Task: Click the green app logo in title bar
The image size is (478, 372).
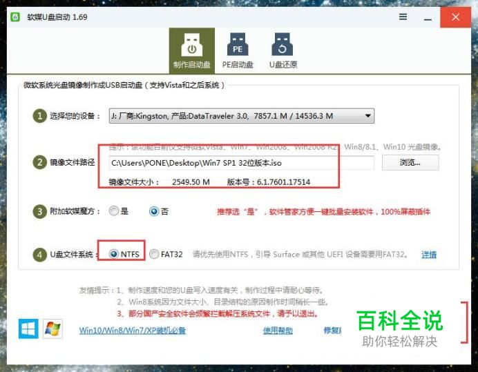Action: tap(15, 17)
